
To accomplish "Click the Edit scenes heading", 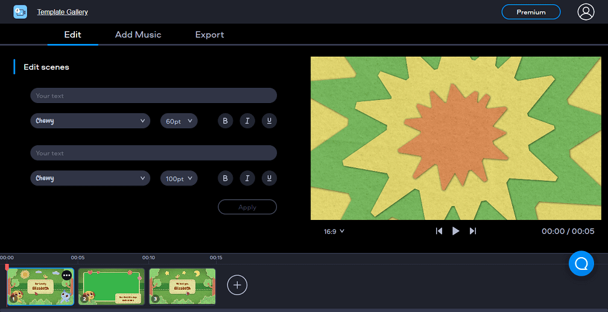I will point(46,67).
